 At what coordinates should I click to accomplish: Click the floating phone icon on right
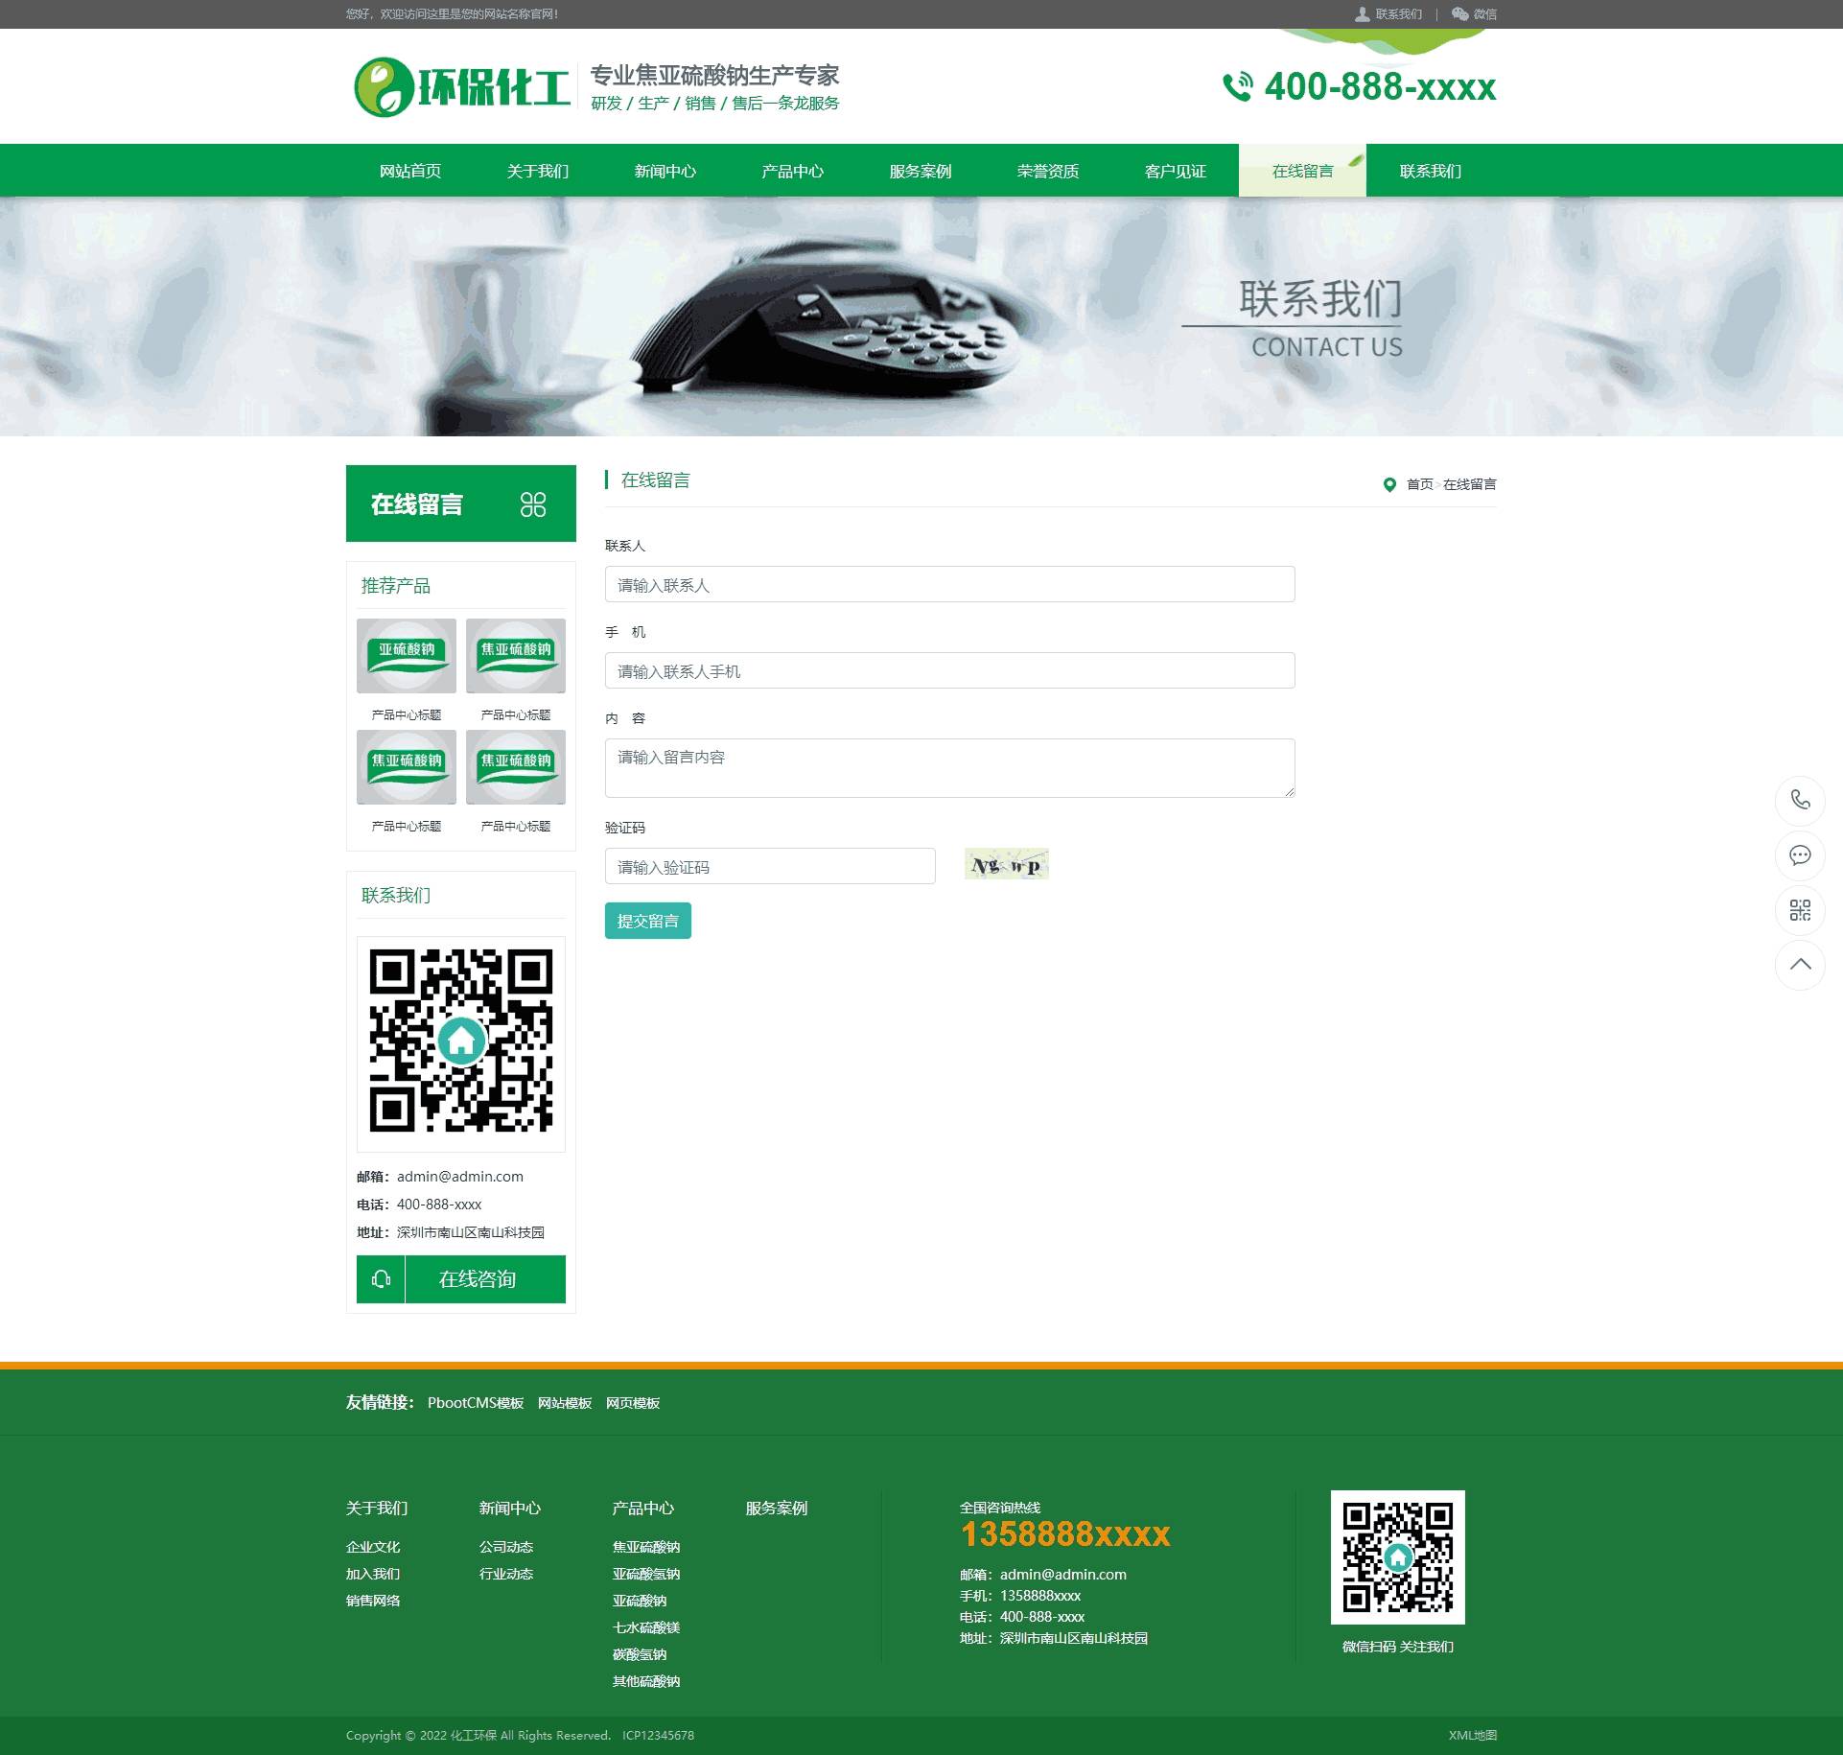pos(1800,800)
